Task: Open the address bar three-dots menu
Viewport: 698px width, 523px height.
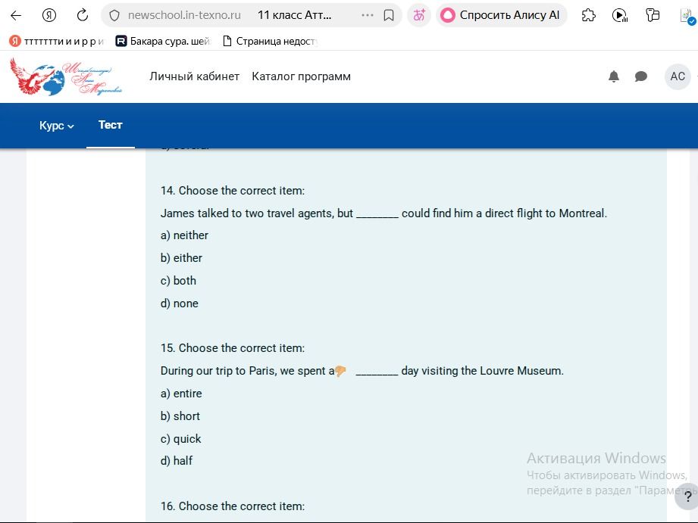Action: pos(368,15)
